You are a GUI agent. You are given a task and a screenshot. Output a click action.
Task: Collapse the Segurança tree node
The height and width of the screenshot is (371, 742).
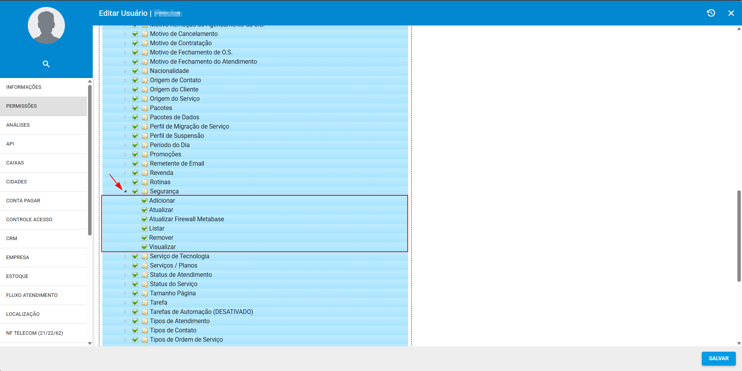pos(125,191)
